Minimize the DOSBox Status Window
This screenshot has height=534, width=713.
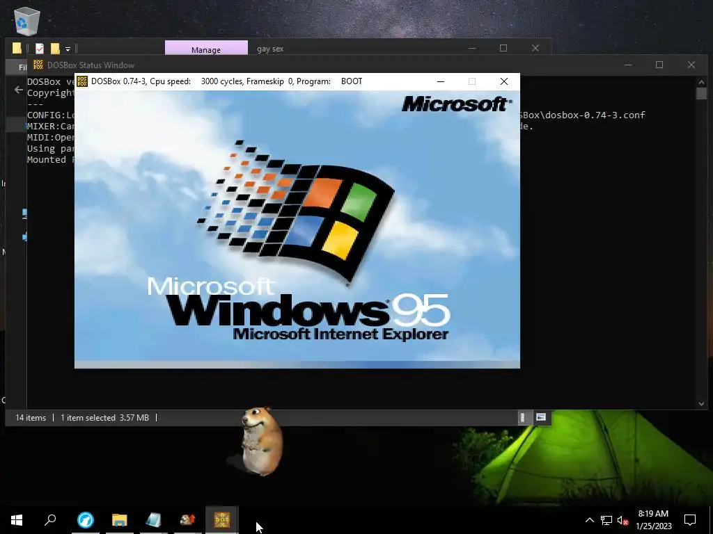coord(628,65)
